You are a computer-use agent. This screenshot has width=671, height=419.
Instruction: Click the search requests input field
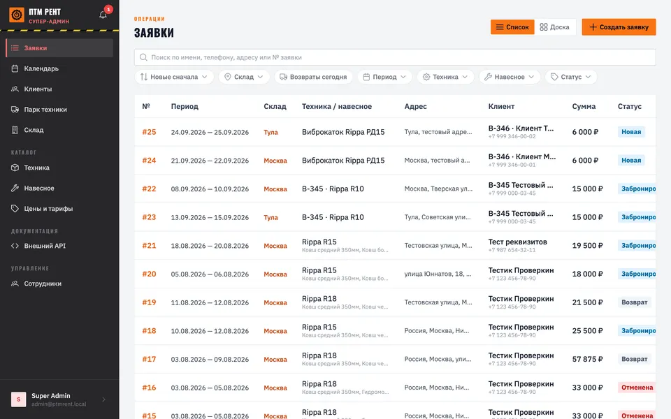click(x=395, y=57)
